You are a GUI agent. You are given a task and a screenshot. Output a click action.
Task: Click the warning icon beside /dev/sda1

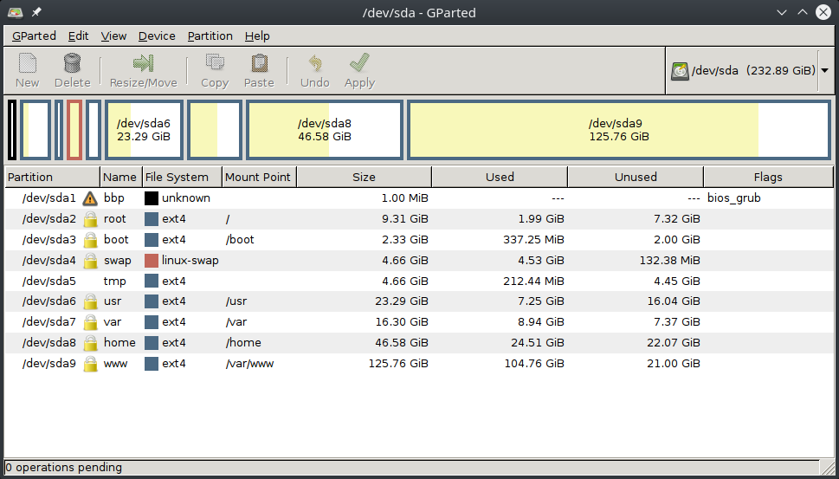pos(90,198)
